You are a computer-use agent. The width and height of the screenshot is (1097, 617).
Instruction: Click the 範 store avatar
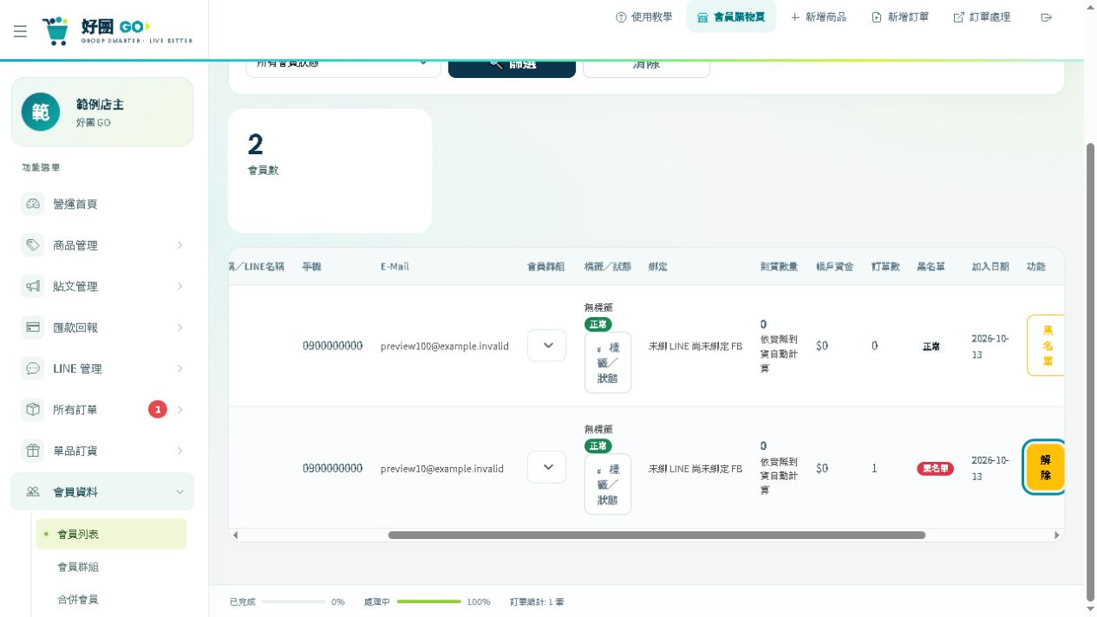coord(41,112)
